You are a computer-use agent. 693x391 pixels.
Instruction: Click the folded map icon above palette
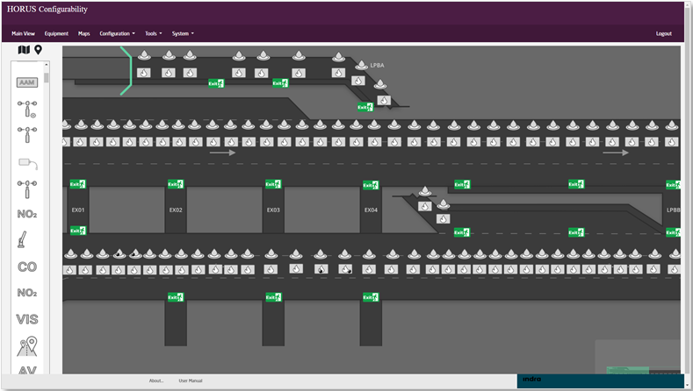coord(24,50)
